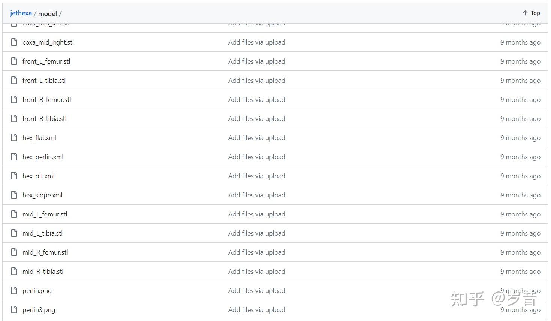Click the file icon beside coxa_mid_right.stl
The height and width of the screenshot is (321, 551).
point(14,42)
